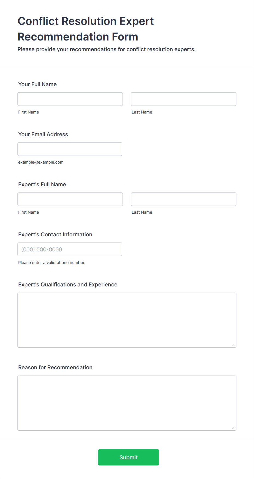Click the Reason for Recommendation label
254x479 pixels.
click(x=55, y=367)
